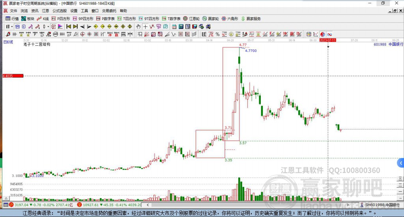Click the SH601988,中国银行 status bar entry
The width and height of the screenshot is (404, 217).
pyautogui.click(x=380, y=205)
